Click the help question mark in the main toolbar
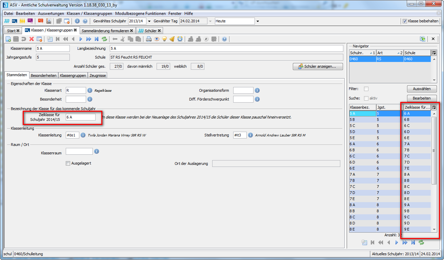The height and width of the screenshot is (260, 444). tap(85, 21)
